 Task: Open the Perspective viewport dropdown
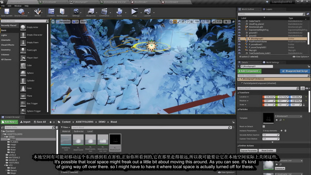point(63,21)
